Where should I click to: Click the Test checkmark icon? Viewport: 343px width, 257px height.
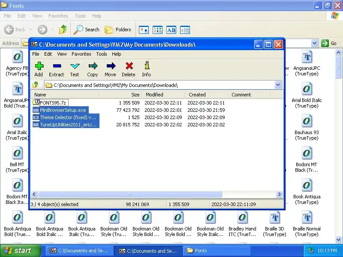[x=75, y=66]
